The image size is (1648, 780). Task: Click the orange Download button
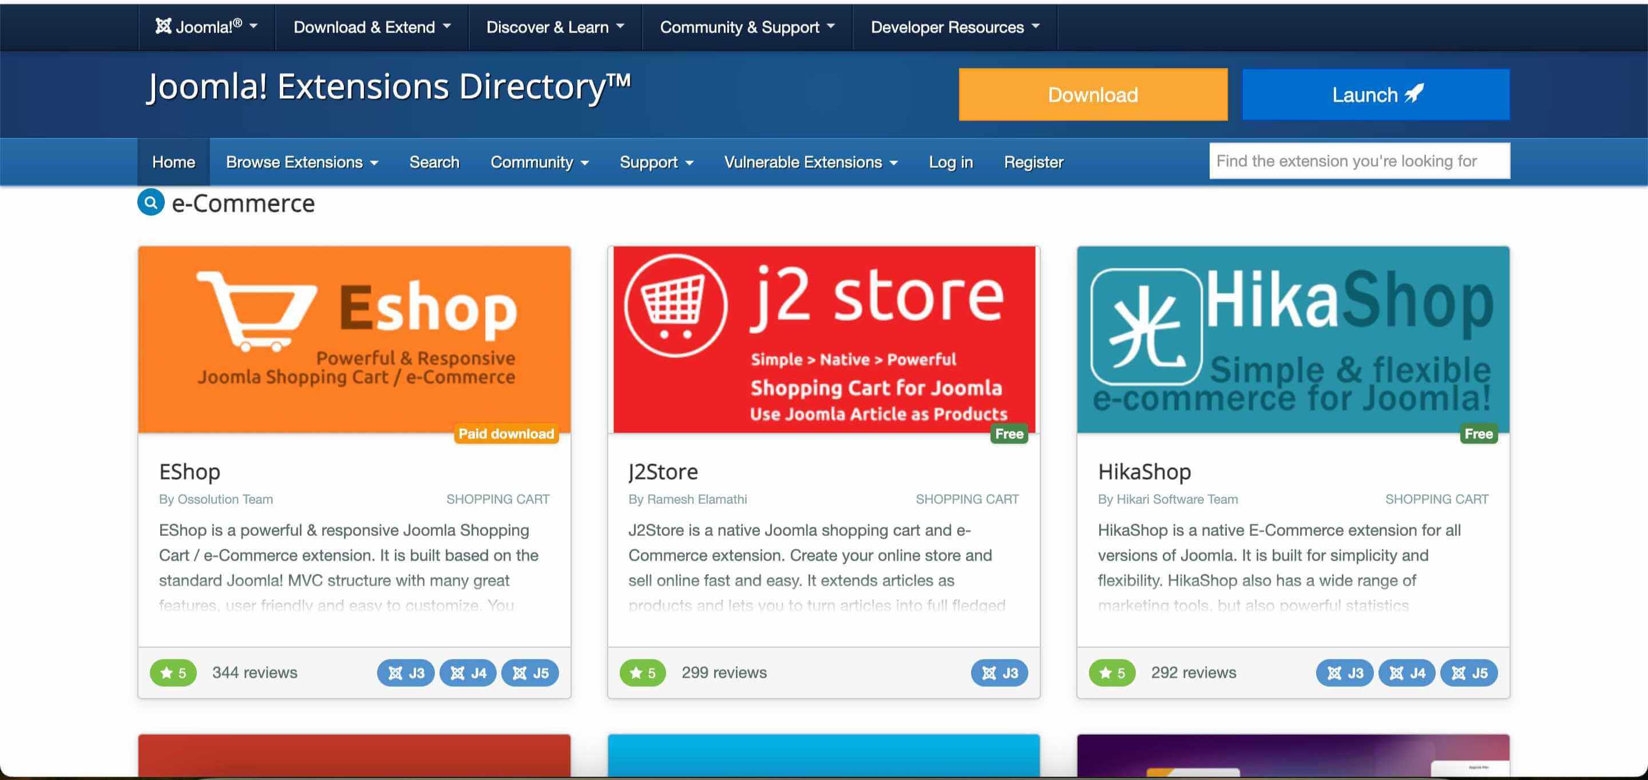(x=1093, y=94)
